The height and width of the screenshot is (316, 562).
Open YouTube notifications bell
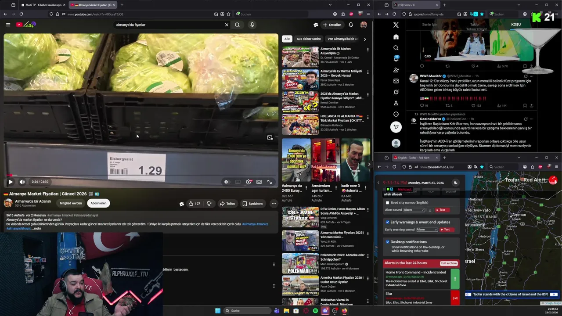pyautogui.click(x=350, y=25)
